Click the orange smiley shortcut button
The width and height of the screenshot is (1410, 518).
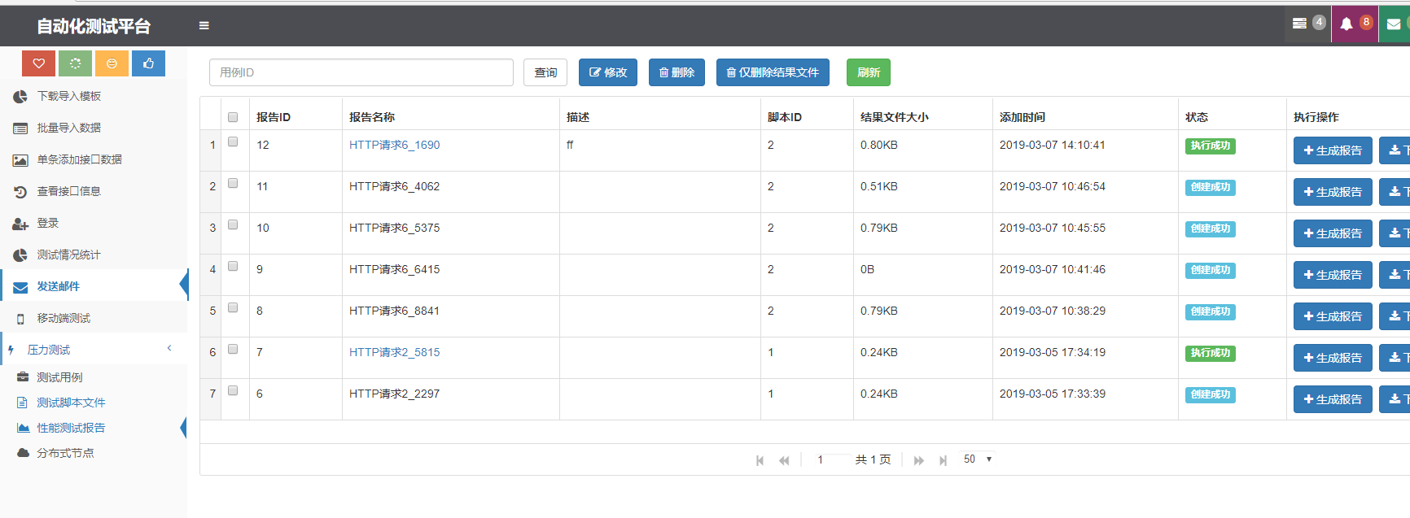tap(112, 63)
